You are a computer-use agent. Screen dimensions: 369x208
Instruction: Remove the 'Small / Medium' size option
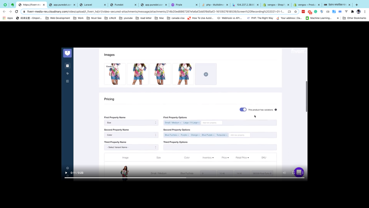(181, 123)
